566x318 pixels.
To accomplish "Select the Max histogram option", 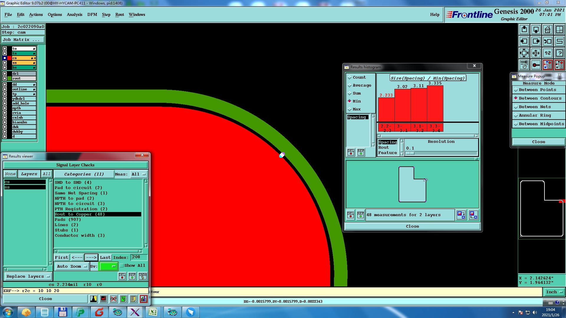I will point(350,109).
